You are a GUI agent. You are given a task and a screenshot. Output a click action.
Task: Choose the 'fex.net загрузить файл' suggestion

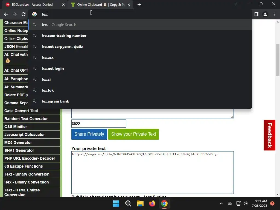point(140,46)
